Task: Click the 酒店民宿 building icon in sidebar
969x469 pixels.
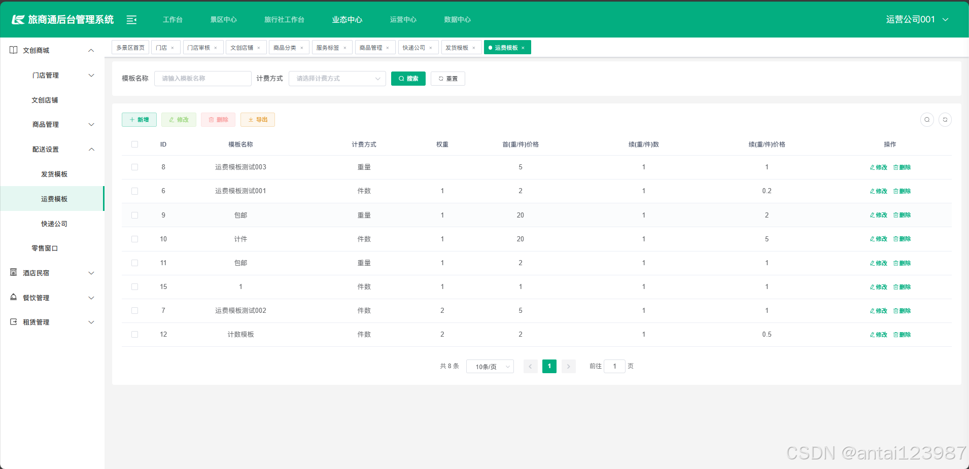Action: tap(14, 273)
